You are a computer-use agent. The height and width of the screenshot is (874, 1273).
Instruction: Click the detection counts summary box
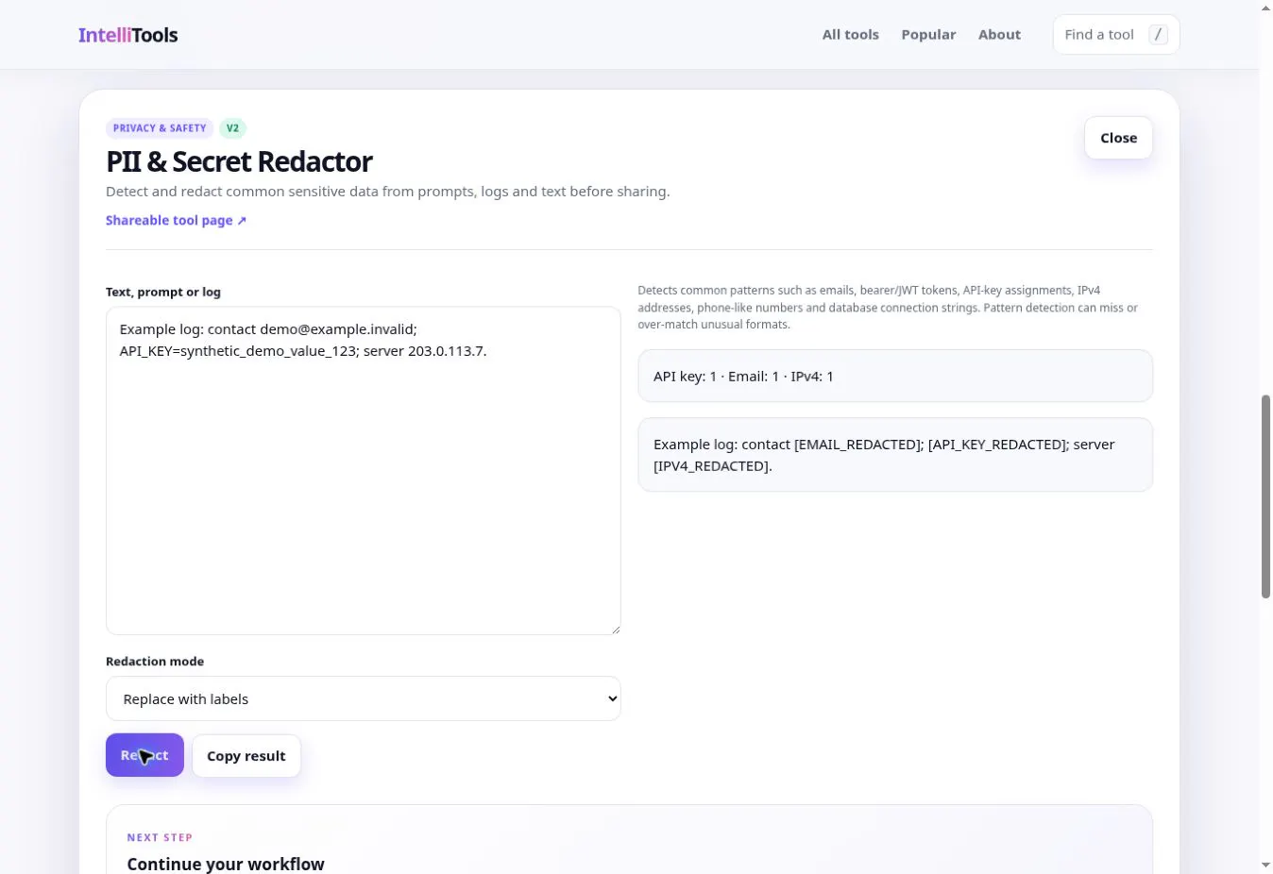[x=895, y=376]
